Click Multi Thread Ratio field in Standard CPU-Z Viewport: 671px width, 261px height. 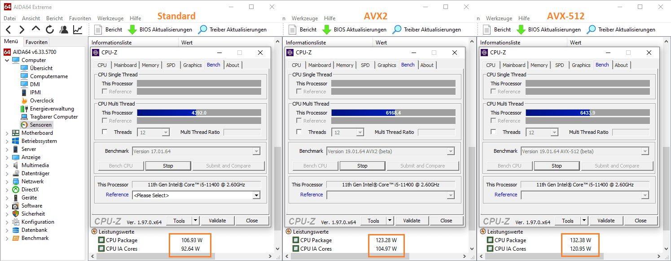[x=242, y=132]
